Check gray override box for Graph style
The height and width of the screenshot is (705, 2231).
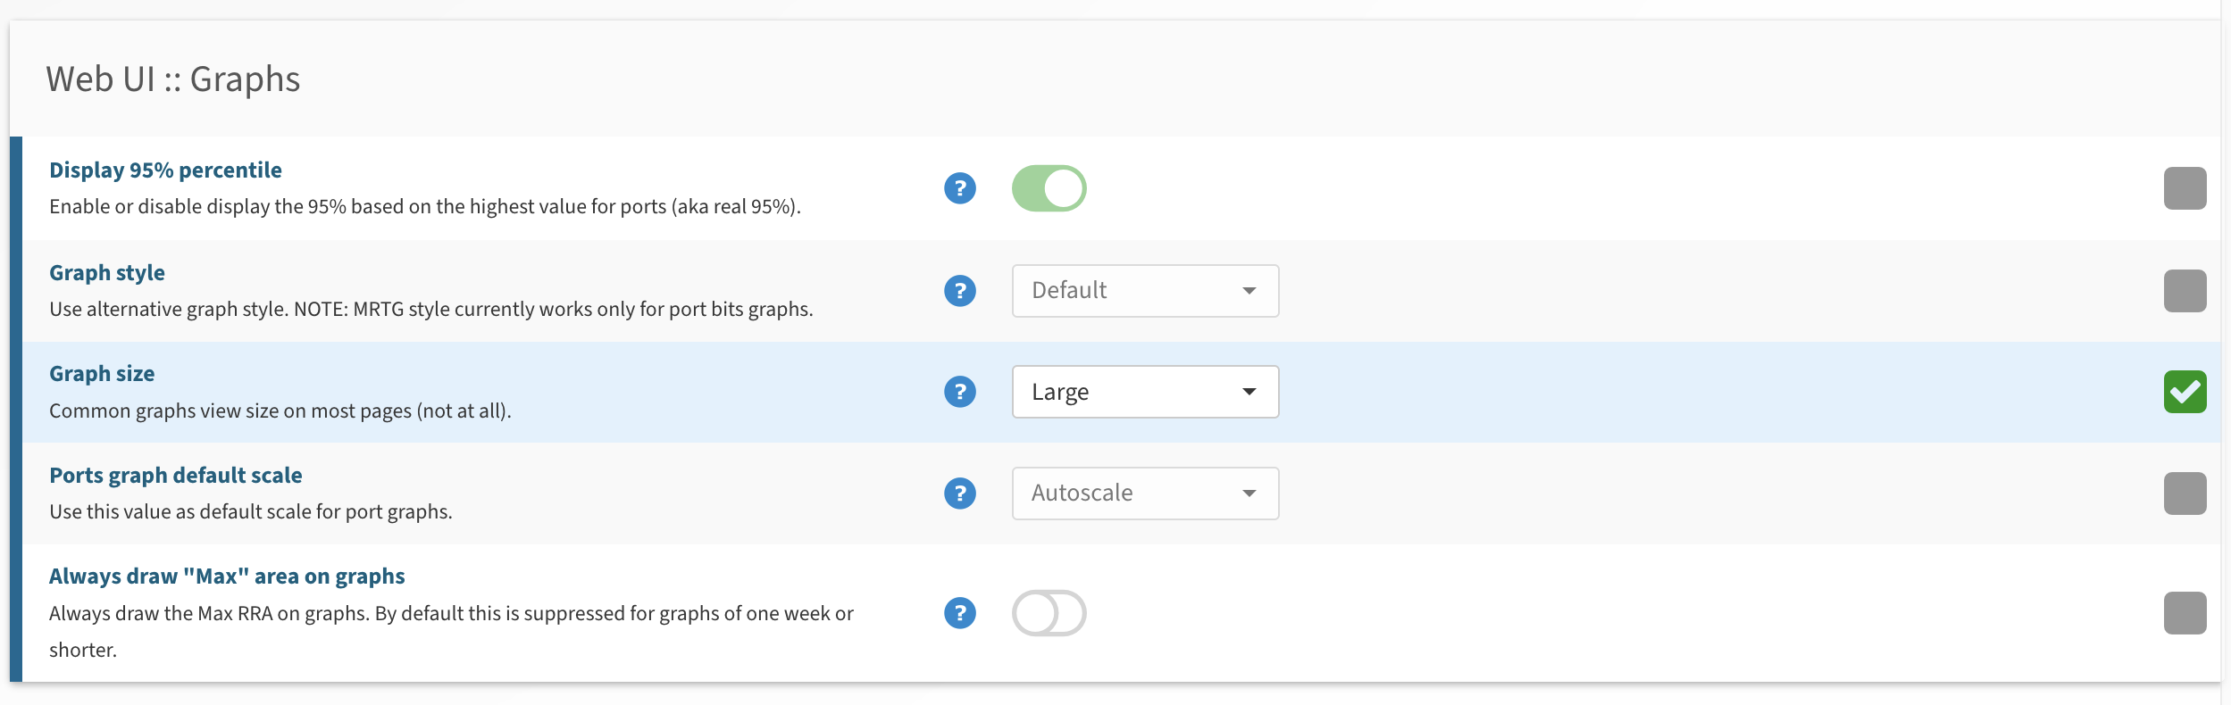[x=2185, y=291]
